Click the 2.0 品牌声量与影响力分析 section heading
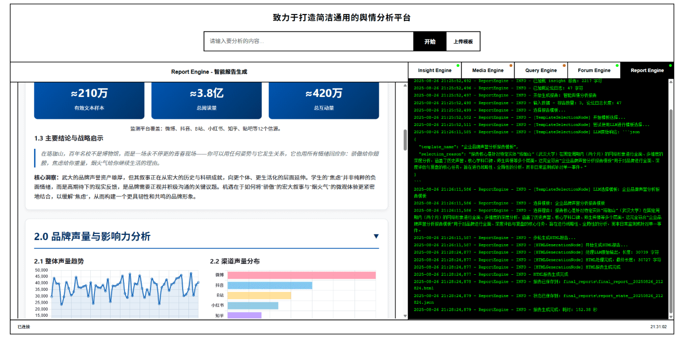 tap(92, 236)
